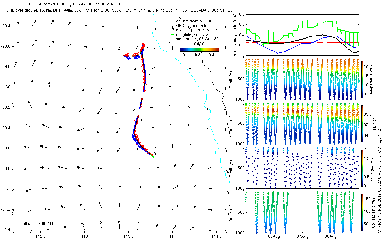Click the "4h" label beside the legend
384x240 pixels.
pyautogui.click(x=171, y=43)
